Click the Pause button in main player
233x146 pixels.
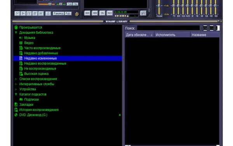(x=29, y=14)
